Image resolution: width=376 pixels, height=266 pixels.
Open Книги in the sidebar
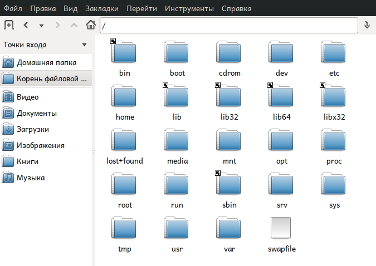pyautogui.click(x=46, y=161)
